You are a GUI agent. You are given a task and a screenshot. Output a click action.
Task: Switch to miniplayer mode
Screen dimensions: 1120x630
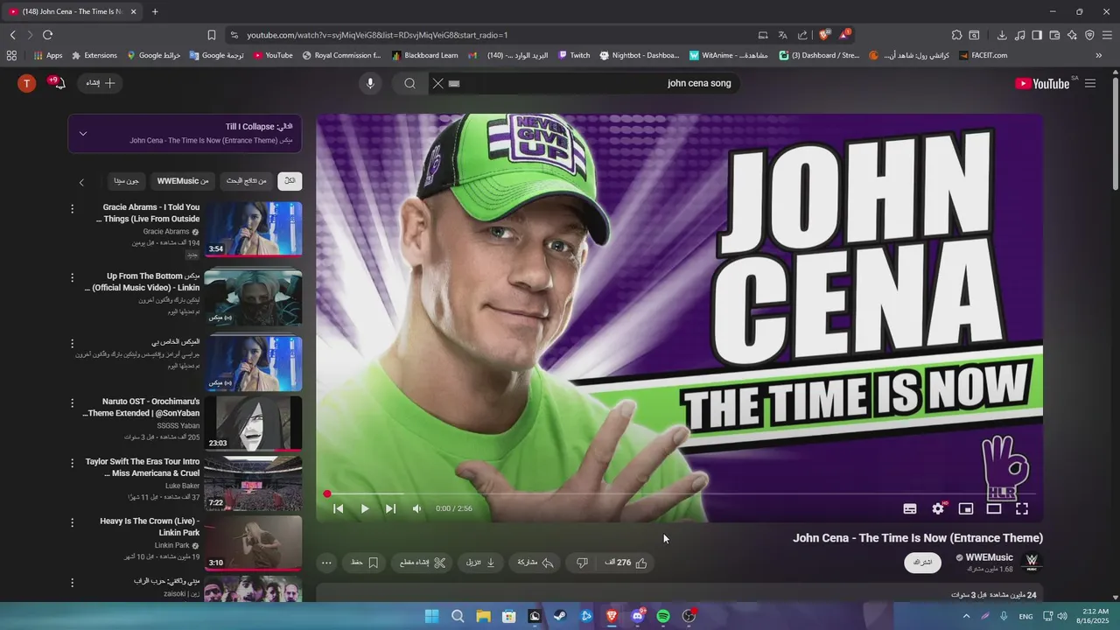pyautogui.click(x=966, y=508)
